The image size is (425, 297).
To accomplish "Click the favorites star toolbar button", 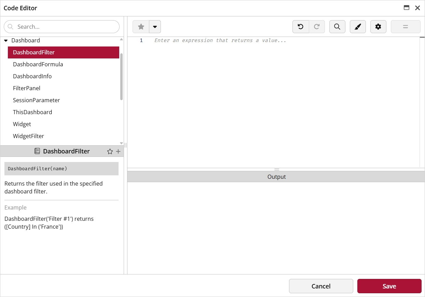I will [141, 27].
